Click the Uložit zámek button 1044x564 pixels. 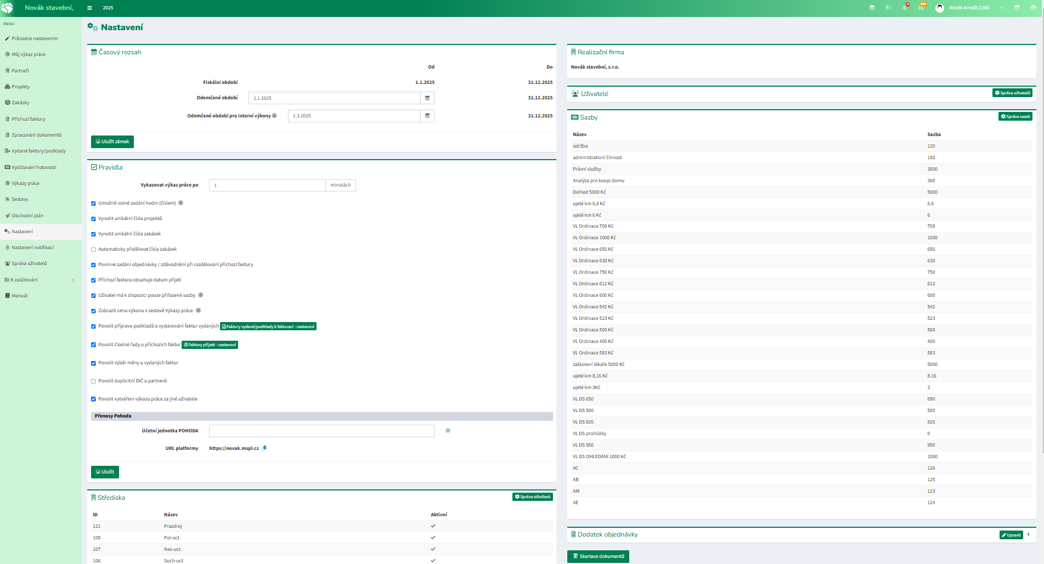112,142
